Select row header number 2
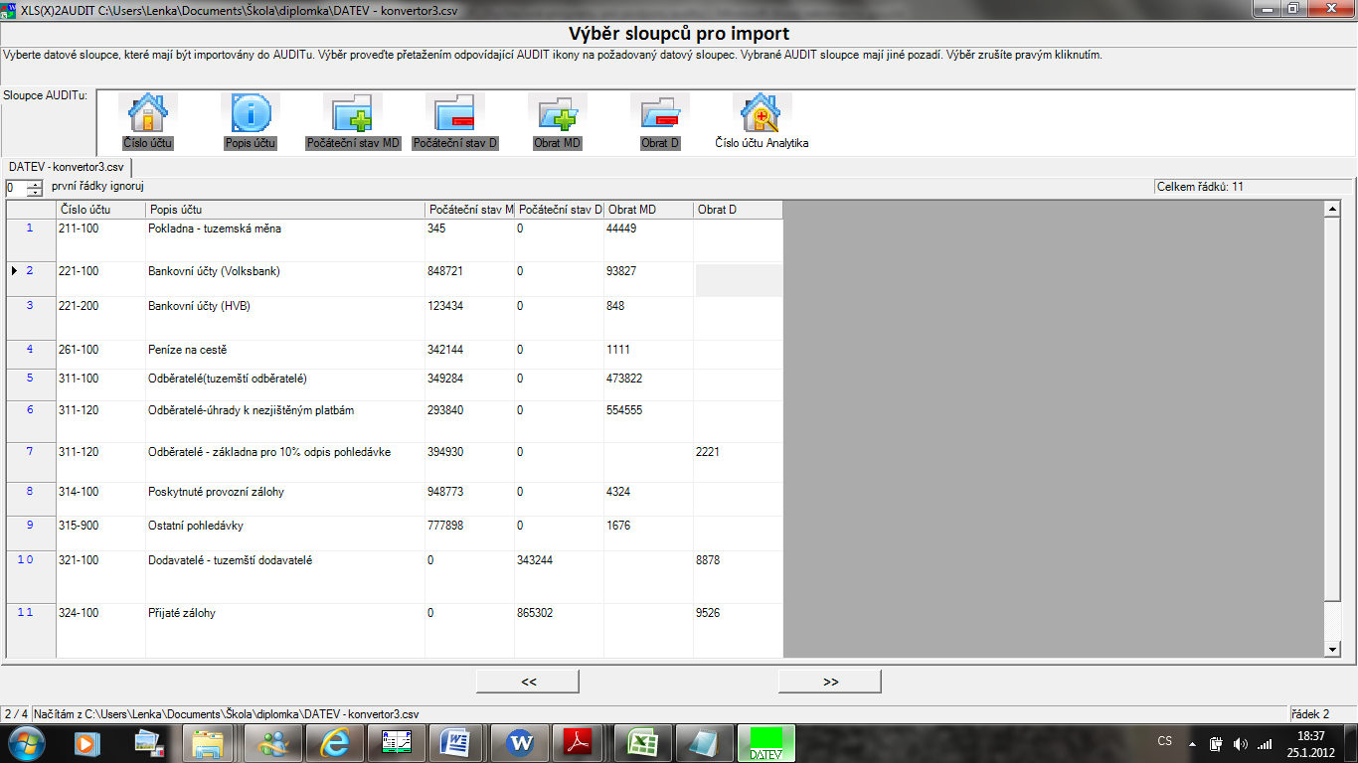Image resolution: width=1358 pixels, height=763 pixels. click(31, 279)
